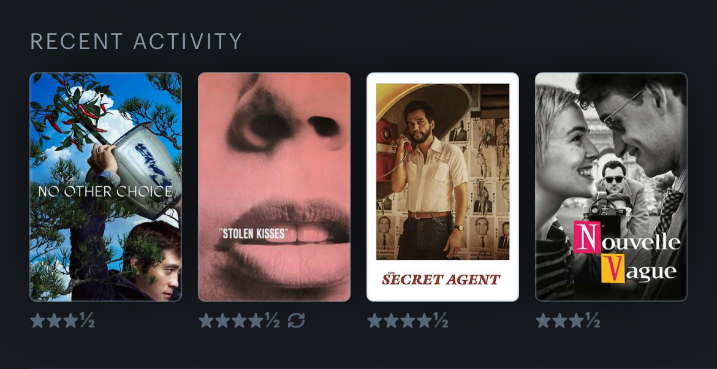The width and height of the screenshot is (717, 369).
Task: Click the half-star symbol under Stolen Kisses
Action: (x=273, y=321)
